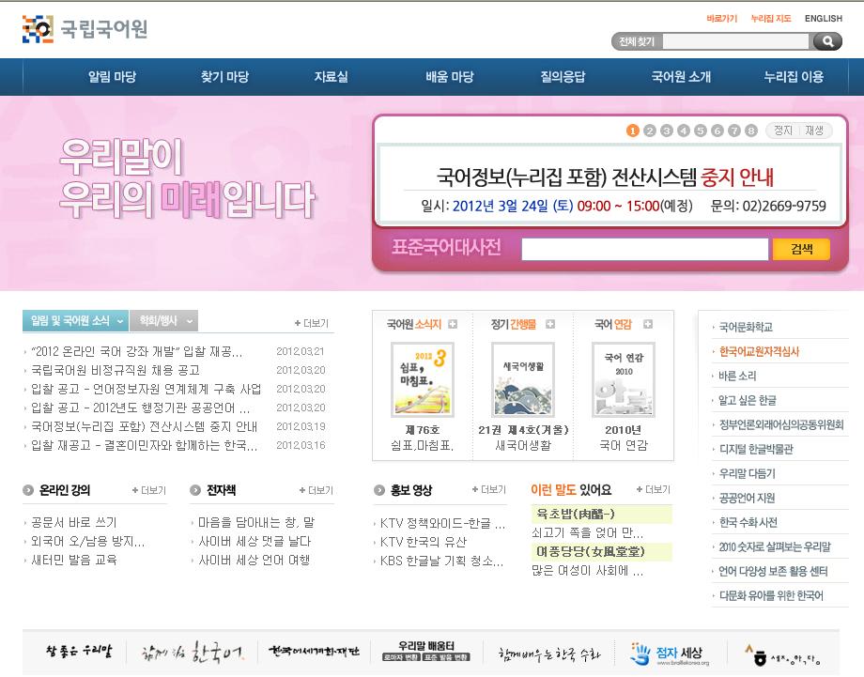Screen dimensions: 864x677
Task: Open the 육초밥(肉醋-) word entry
Action: 602,514
